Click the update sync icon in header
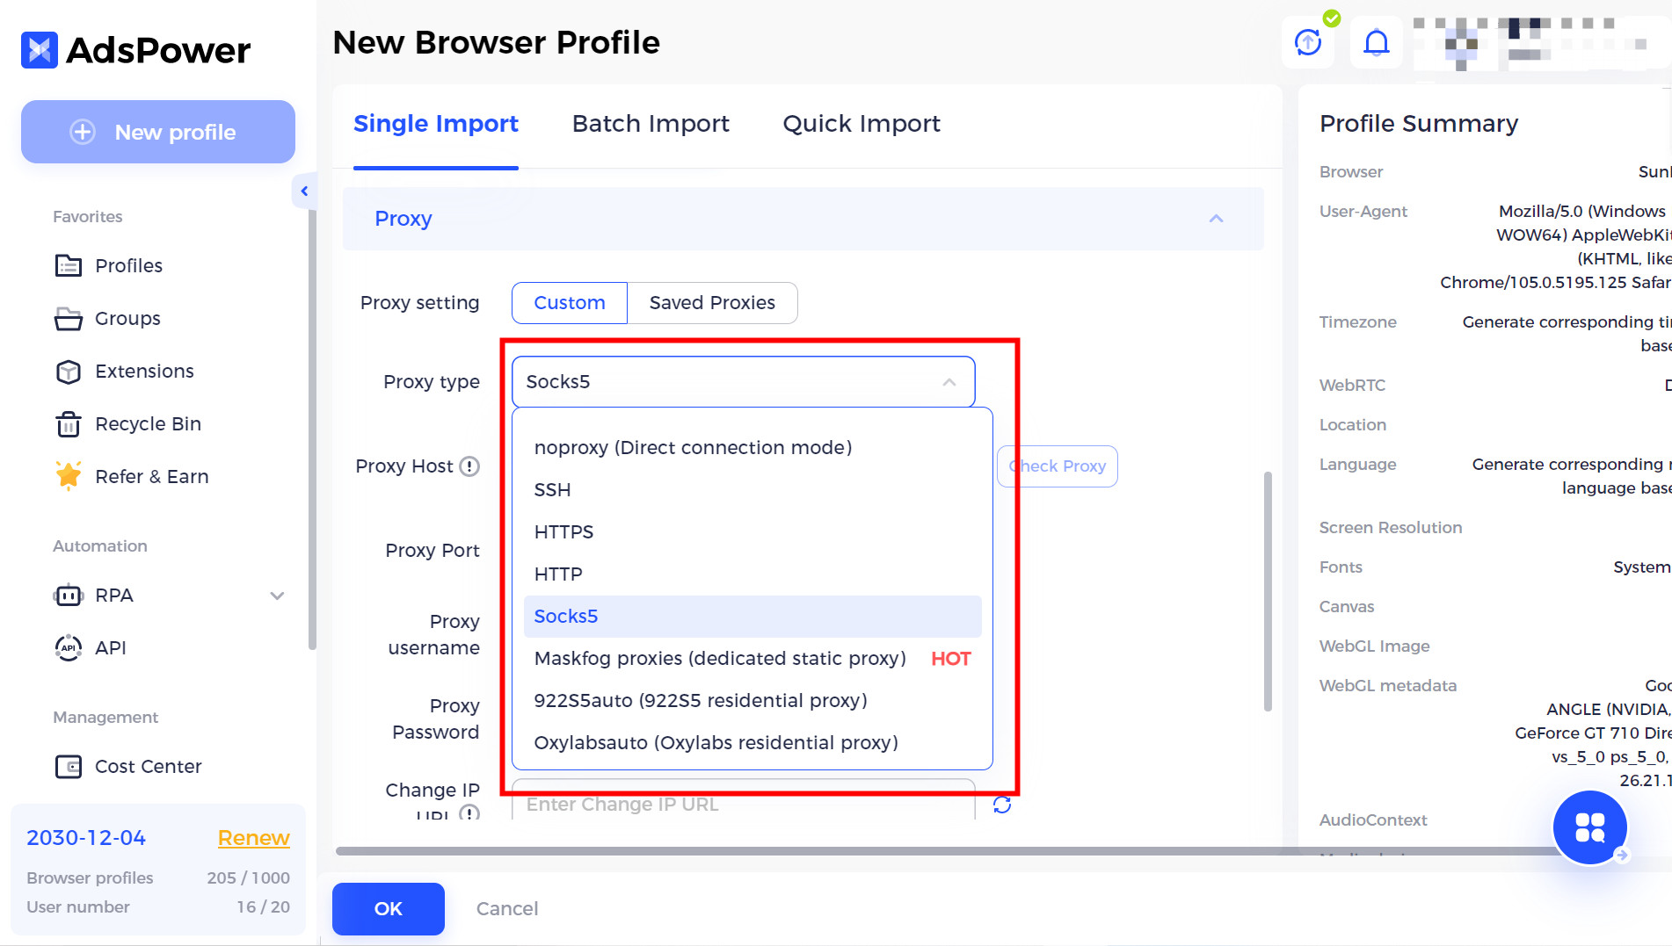Screen dimensions: 1672x946 pos(1308,42)
